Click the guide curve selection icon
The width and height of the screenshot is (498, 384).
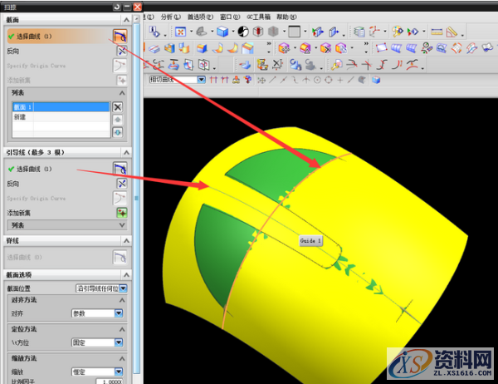pos(120,170)
